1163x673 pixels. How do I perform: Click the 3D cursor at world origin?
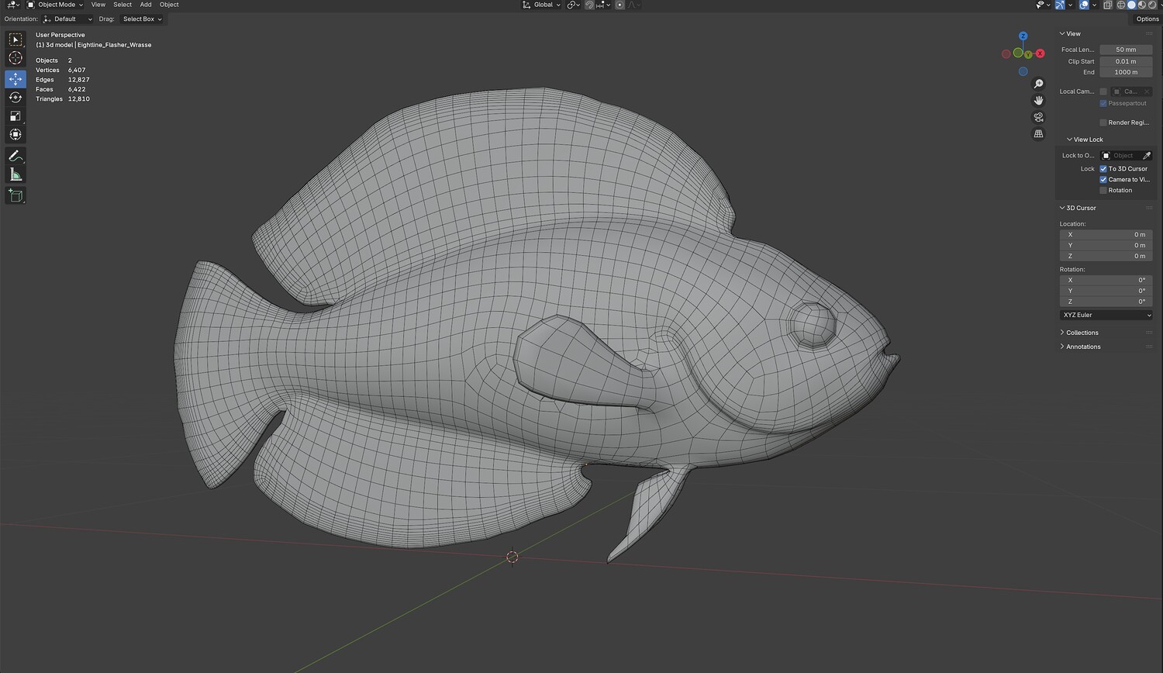(x=512, y=557)
